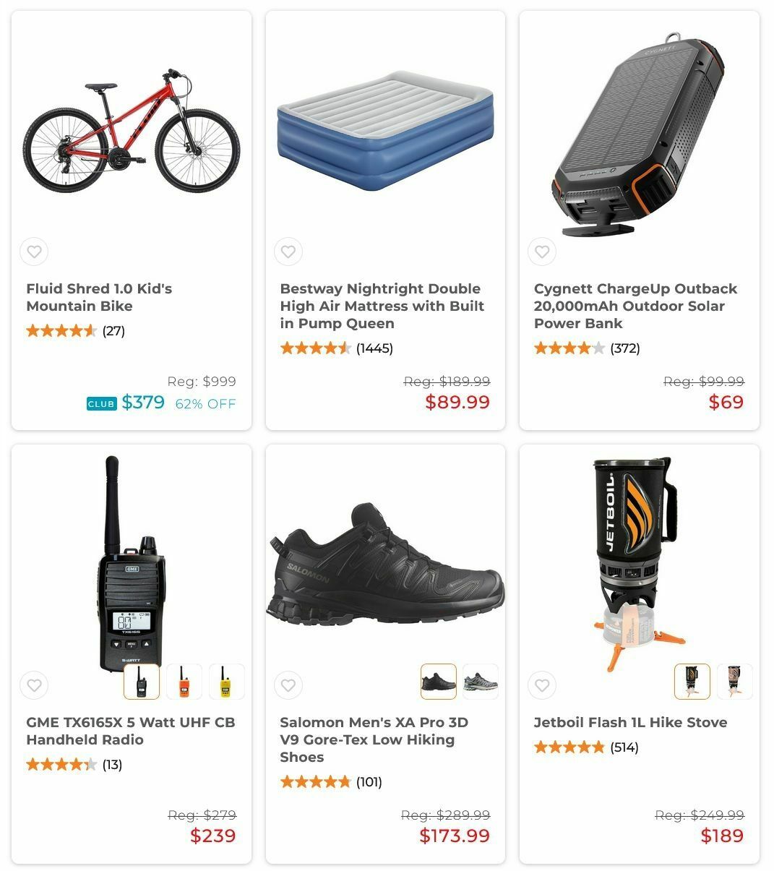
Task: Click heart icon on Salomon hiking shoes
Action: (x=288, y=685)
